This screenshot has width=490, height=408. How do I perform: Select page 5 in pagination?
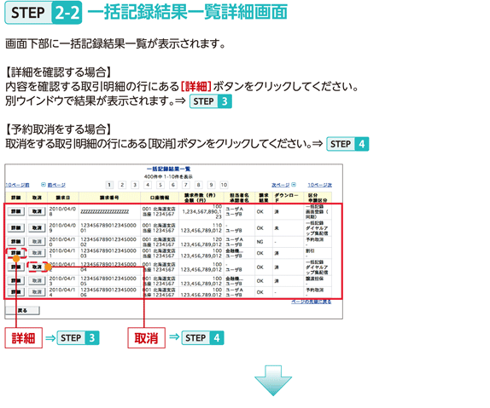(x=160, y=185)
